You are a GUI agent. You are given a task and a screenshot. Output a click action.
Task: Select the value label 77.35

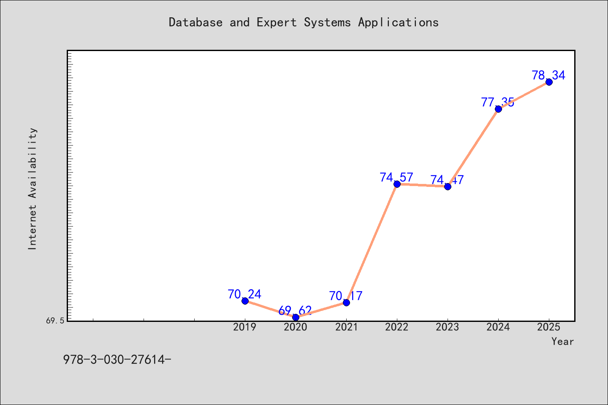click(x=498, y=102)
